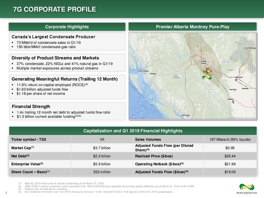The height and width of the screenshot is (198, 264).
Task: Select the '7G CORPORATE PROFILE' title
Action: point(54,9)
